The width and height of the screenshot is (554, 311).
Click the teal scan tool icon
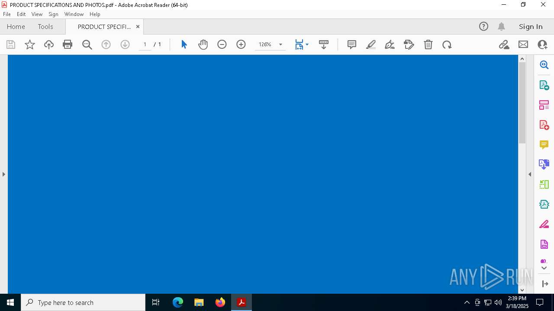(544, 204)
